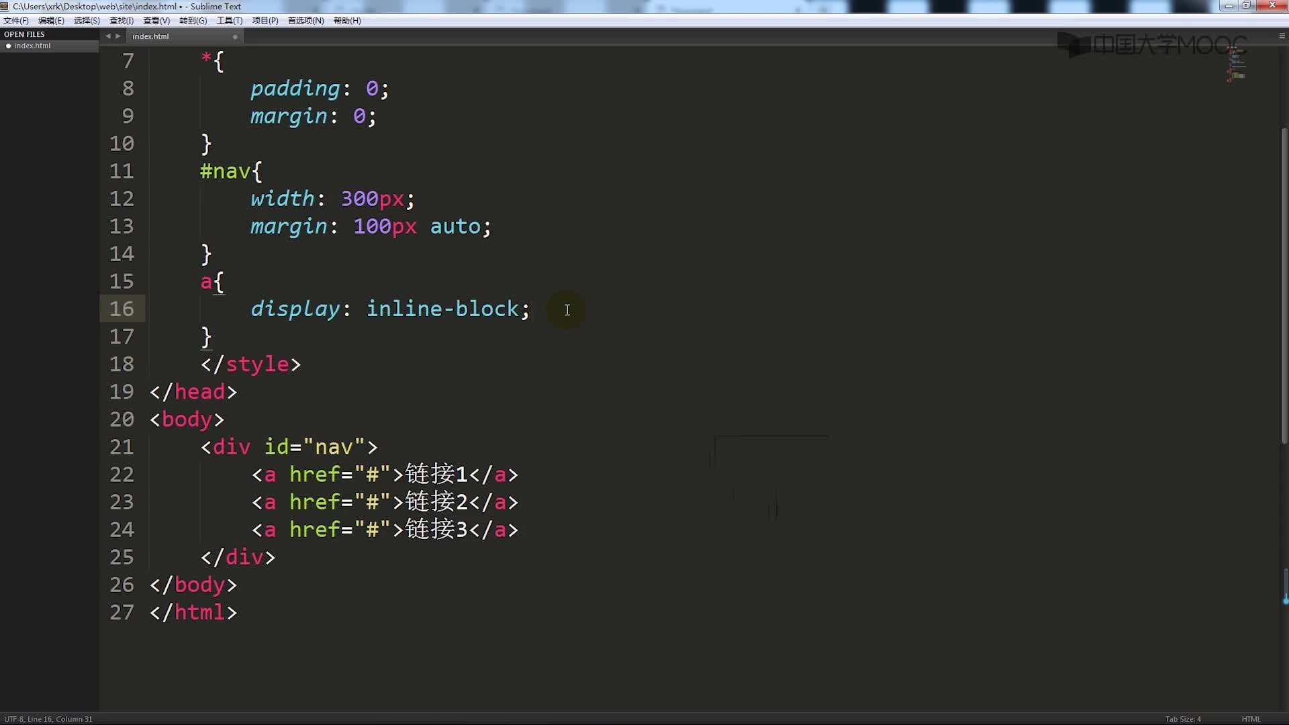The image size is (1289, 725).
Task: Click the closing </style> tag
Action: coord(250,364)
